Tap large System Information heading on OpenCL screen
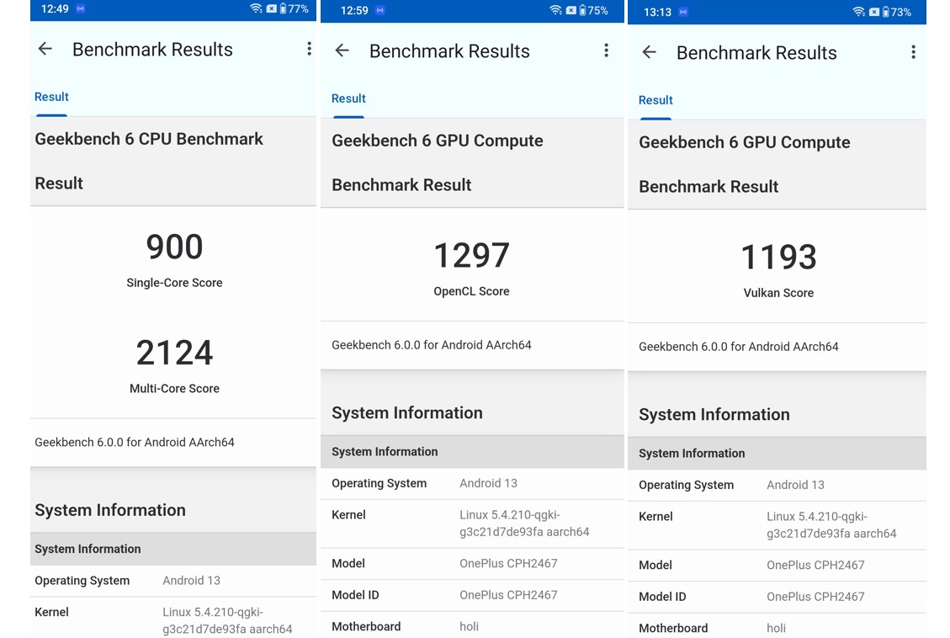The width and height of the screenshot is (950, 638). (x=407, y=412)
